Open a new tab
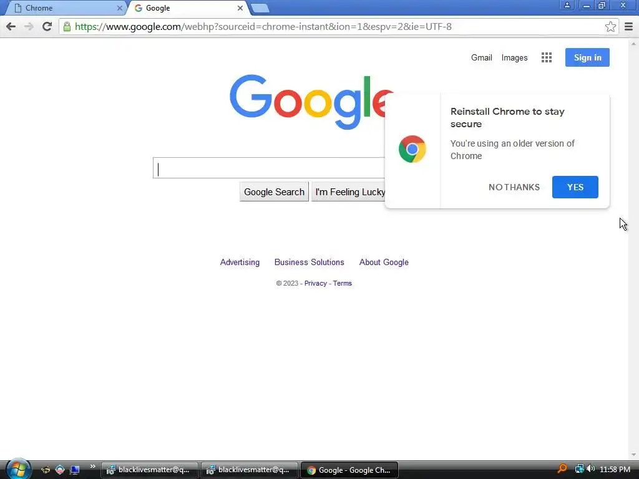This screenshot has width=639, height=479. [x=260, y=8]
